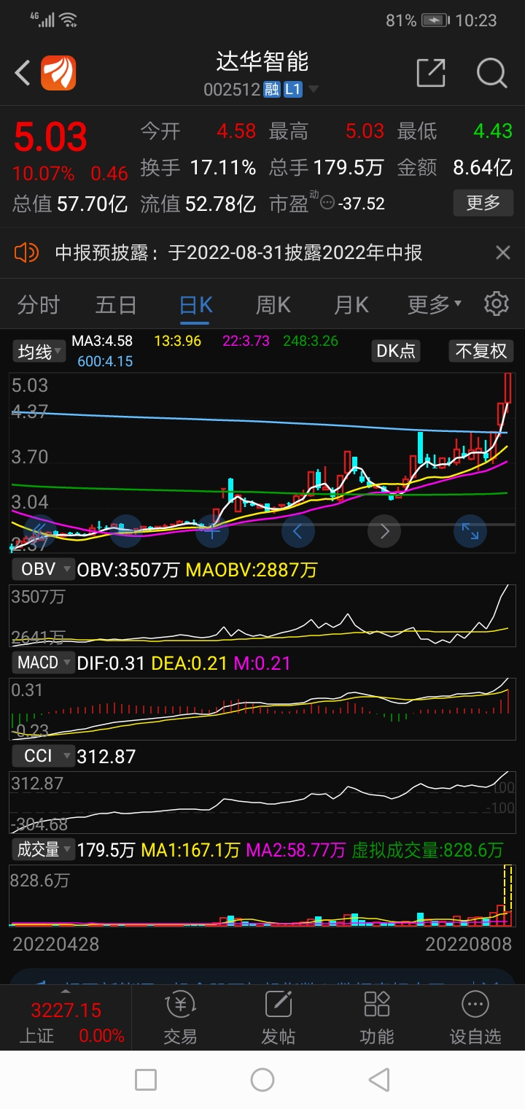Tap the fullscreen expand chart icon
The image size is (525, 1109).
click(470, 531)
